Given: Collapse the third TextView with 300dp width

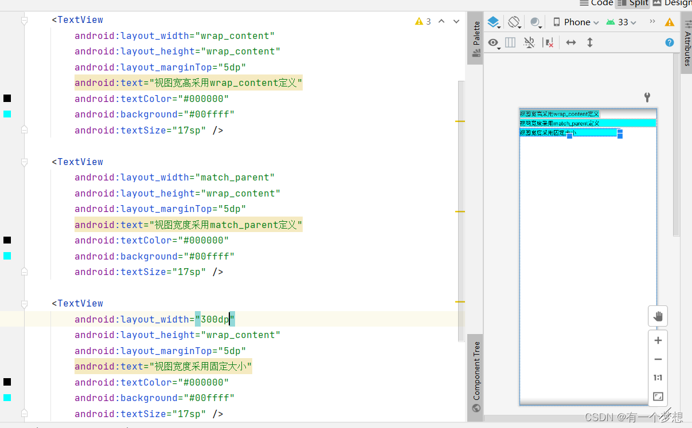Looking at the screenshot, I should pyautogui.click(x=24, y=304).
